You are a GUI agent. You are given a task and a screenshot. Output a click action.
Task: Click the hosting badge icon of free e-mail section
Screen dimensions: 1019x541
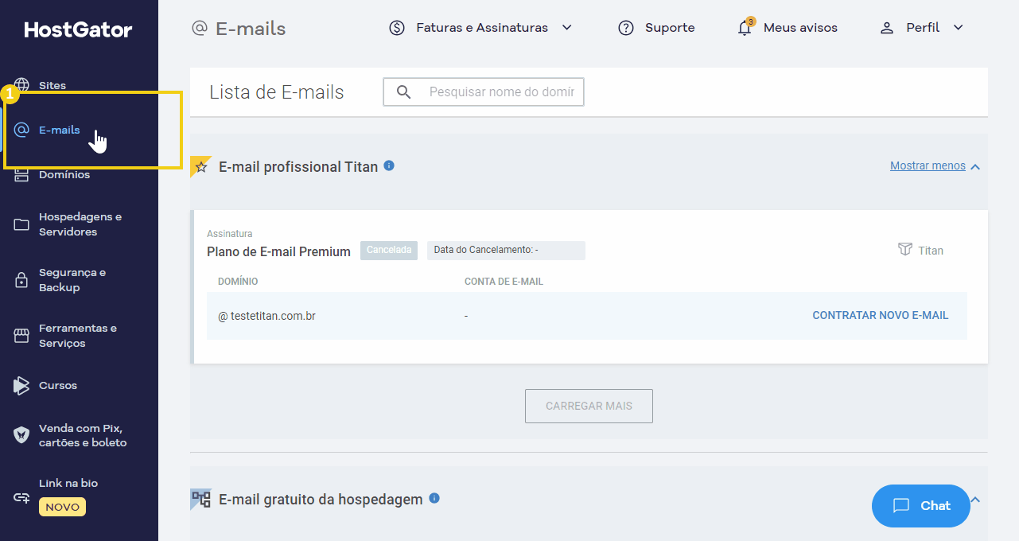pos(201,499)
